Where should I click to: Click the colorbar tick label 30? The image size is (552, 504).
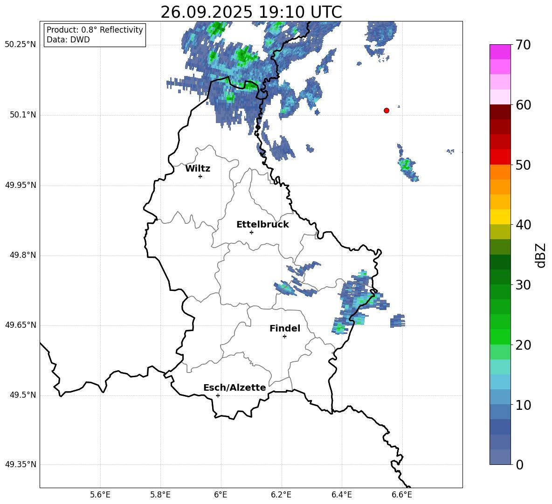pyautogui.click(x=523, y=285)
